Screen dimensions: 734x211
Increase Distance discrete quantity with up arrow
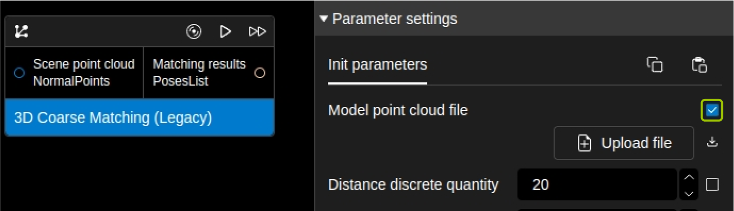point(689,178)
